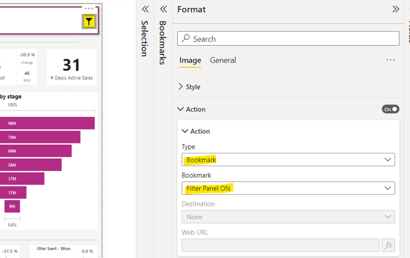Switch to the General tab
Screen dimensions: 410x258
tap(223, 60)
